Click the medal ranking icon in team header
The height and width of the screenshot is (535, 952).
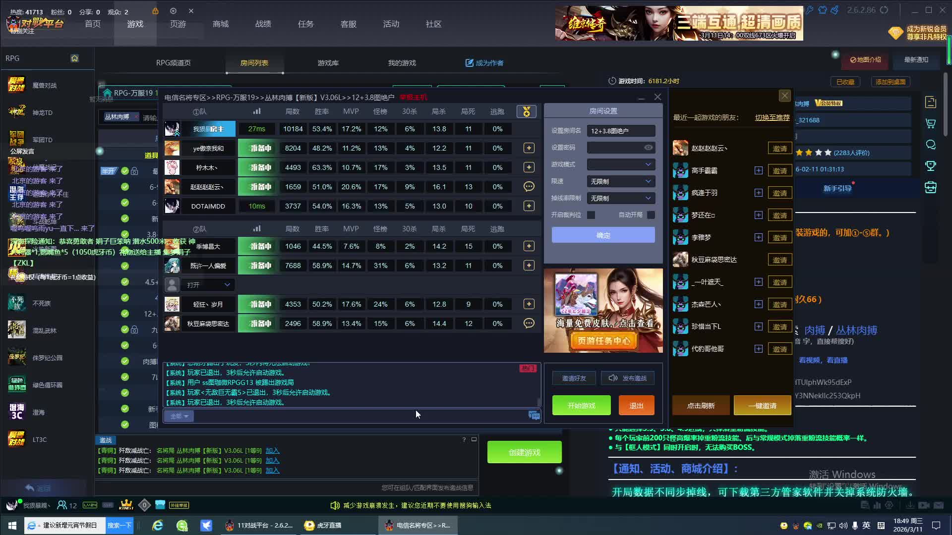click(x=526, y=111)
